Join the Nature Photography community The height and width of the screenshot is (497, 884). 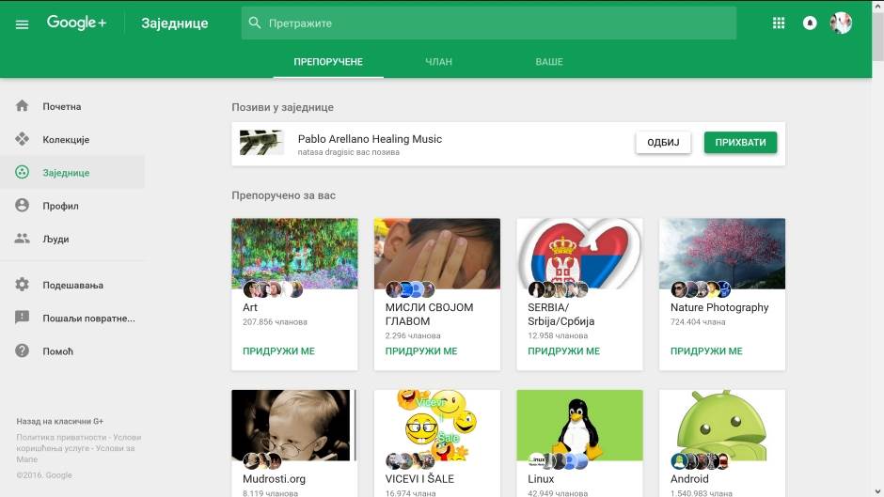[x=706, y=351]
